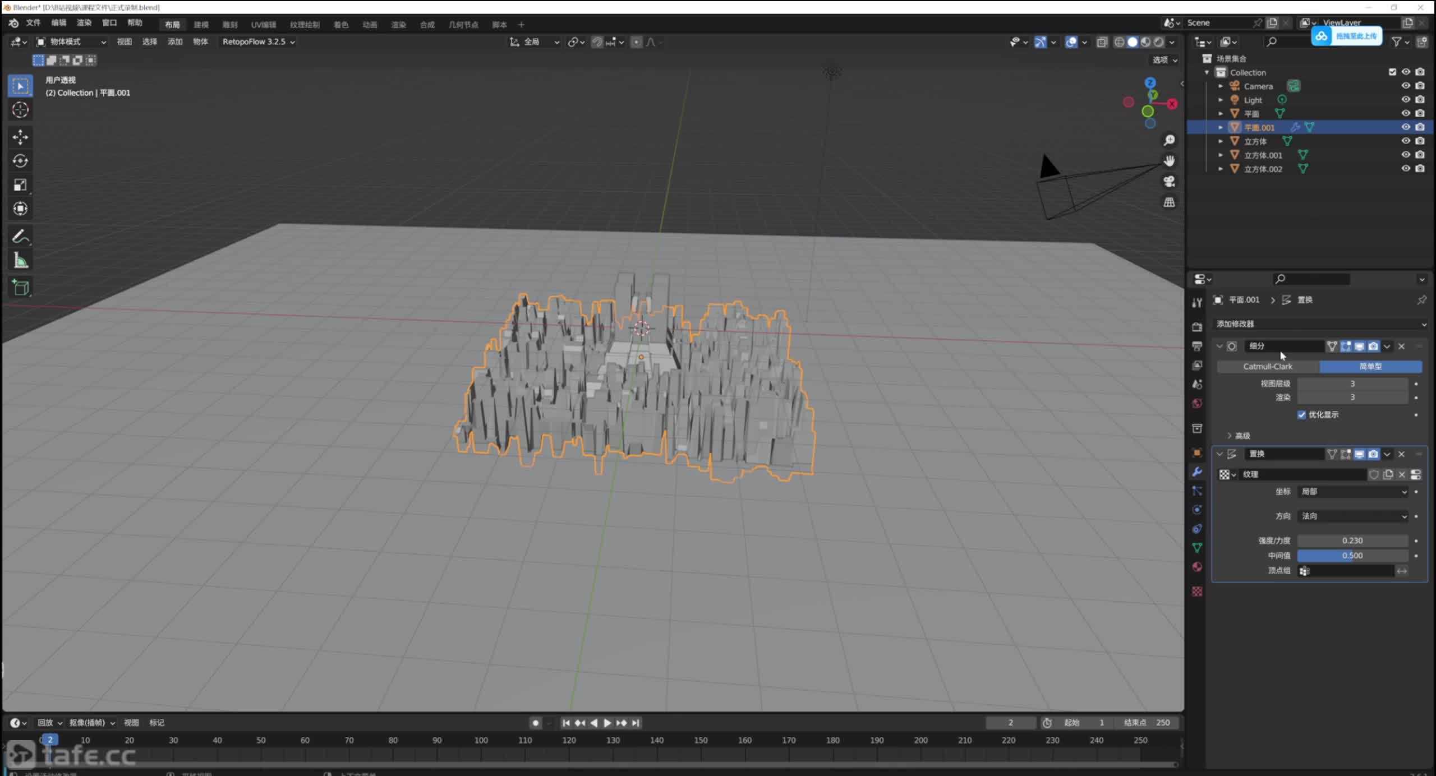Open the Texture properties checker tab
This screenshot has width=1436, height=776.
[1197, 592]
